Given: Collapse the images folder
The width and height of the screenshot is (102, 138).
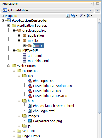Looking at the screenshot, I should point(19,116).
